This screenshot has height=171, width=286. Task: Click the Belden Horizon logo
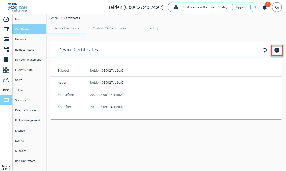point(18,7)
